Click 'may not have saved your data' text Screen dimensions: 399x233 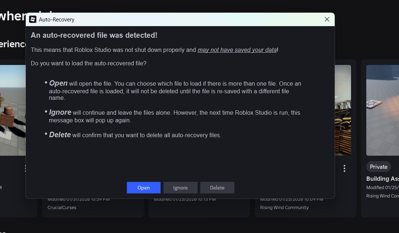[237, 50]
